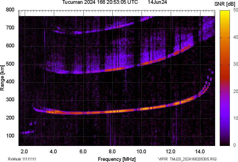Click the y-axis tick label 500
Viewport: 238px width, 162px height.
[x=10, y=64]
